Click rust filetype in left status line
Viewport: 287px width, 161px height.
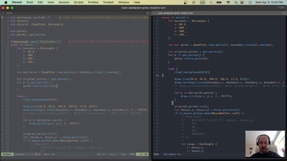tap(123, 154)
